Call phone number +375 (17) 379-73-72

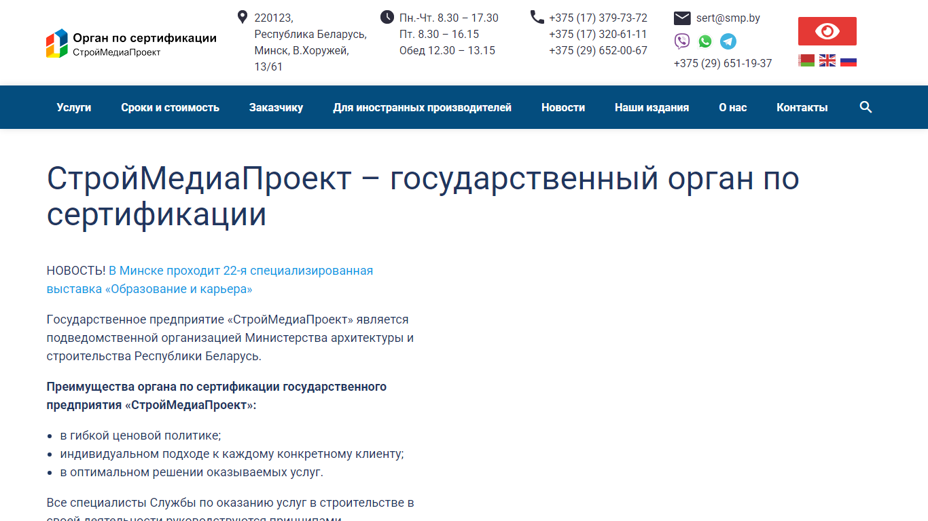coord(599,18)
